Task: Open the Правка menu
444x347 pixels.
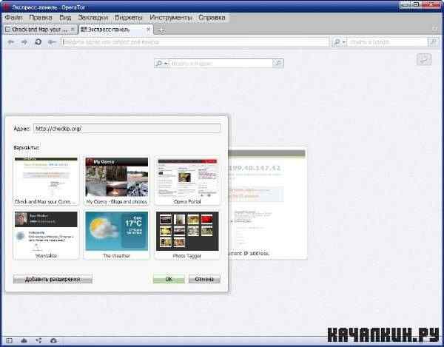Action: [x=41, y=18]
